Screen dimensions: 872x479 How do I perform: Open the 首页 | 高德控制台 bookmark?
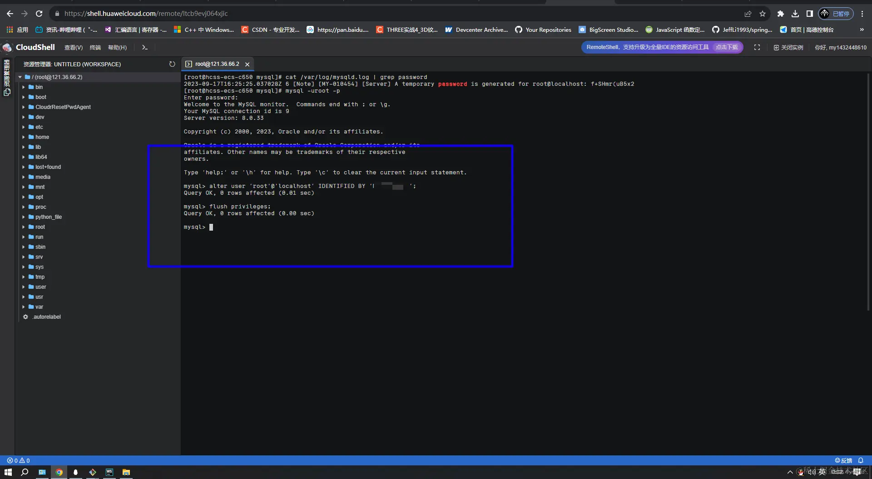pos(807,30)
